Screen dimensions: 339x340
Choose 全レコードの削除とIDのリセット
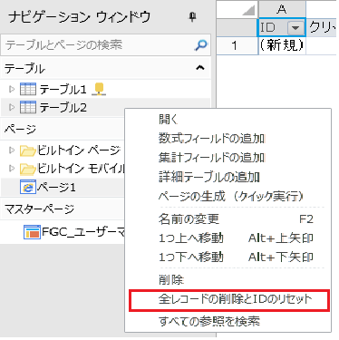pos(228,300)
